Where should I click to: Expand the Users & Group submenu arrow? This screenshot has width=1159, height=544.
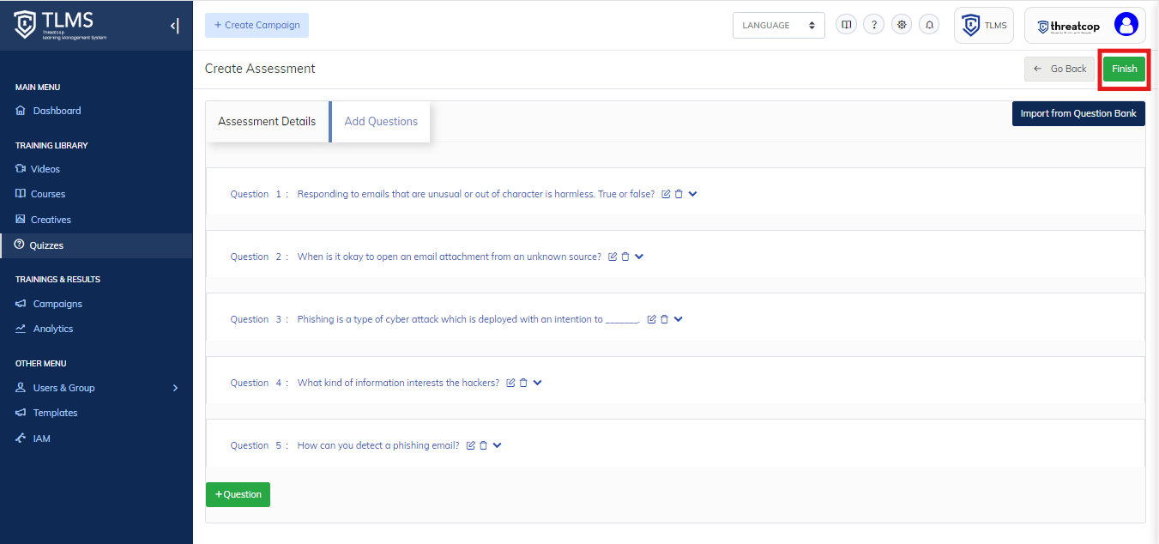pyautogui.click(x=175, y=388)
